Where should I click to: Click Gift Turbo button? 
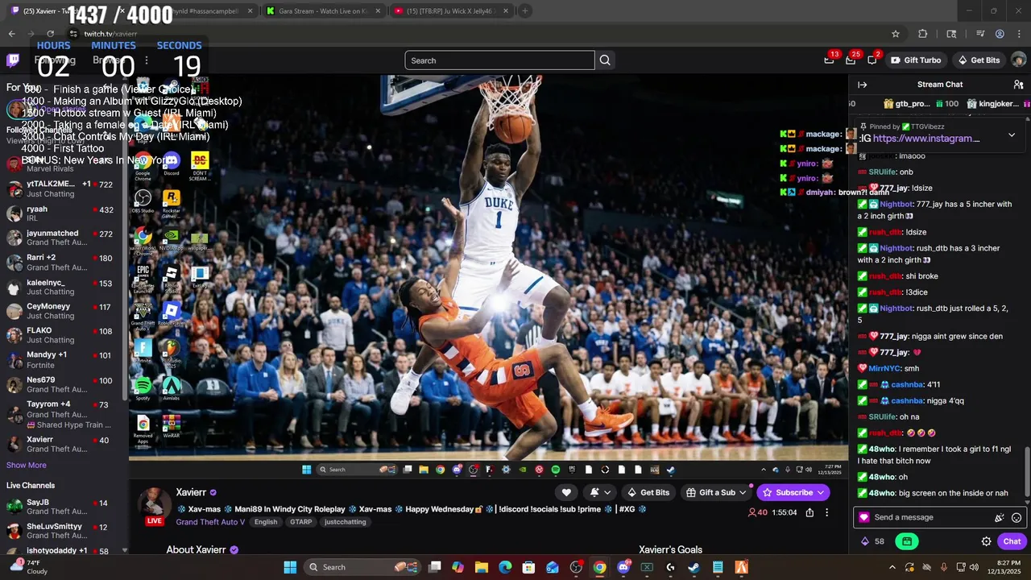tap(917, 60)
